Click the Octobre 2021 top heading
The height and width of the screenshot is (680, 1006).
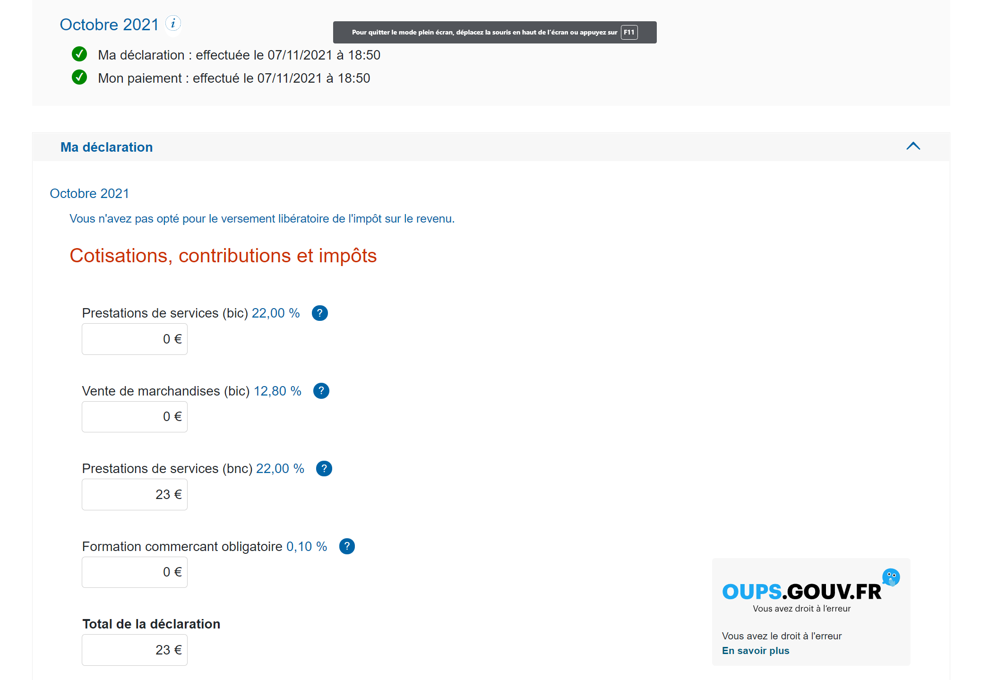[109, 25]
